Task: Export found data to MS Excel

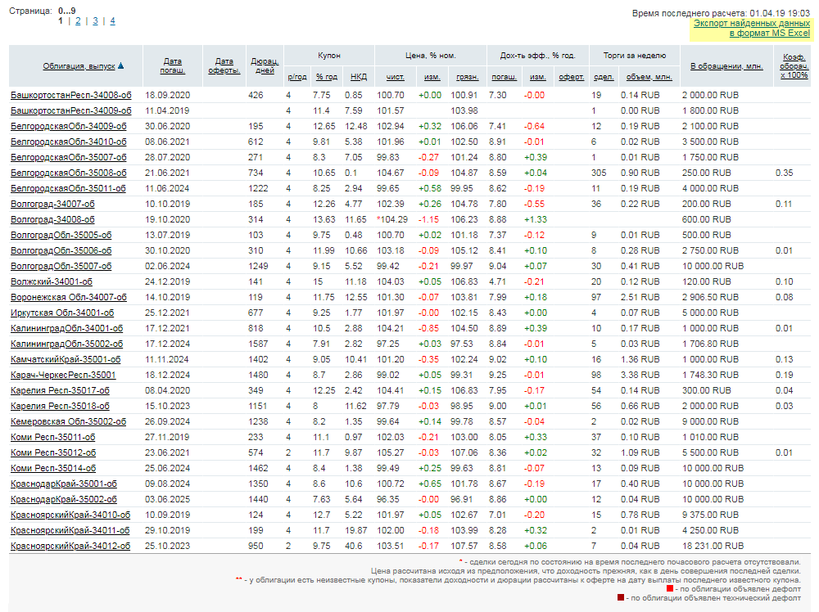Action: tap(751, 29)
